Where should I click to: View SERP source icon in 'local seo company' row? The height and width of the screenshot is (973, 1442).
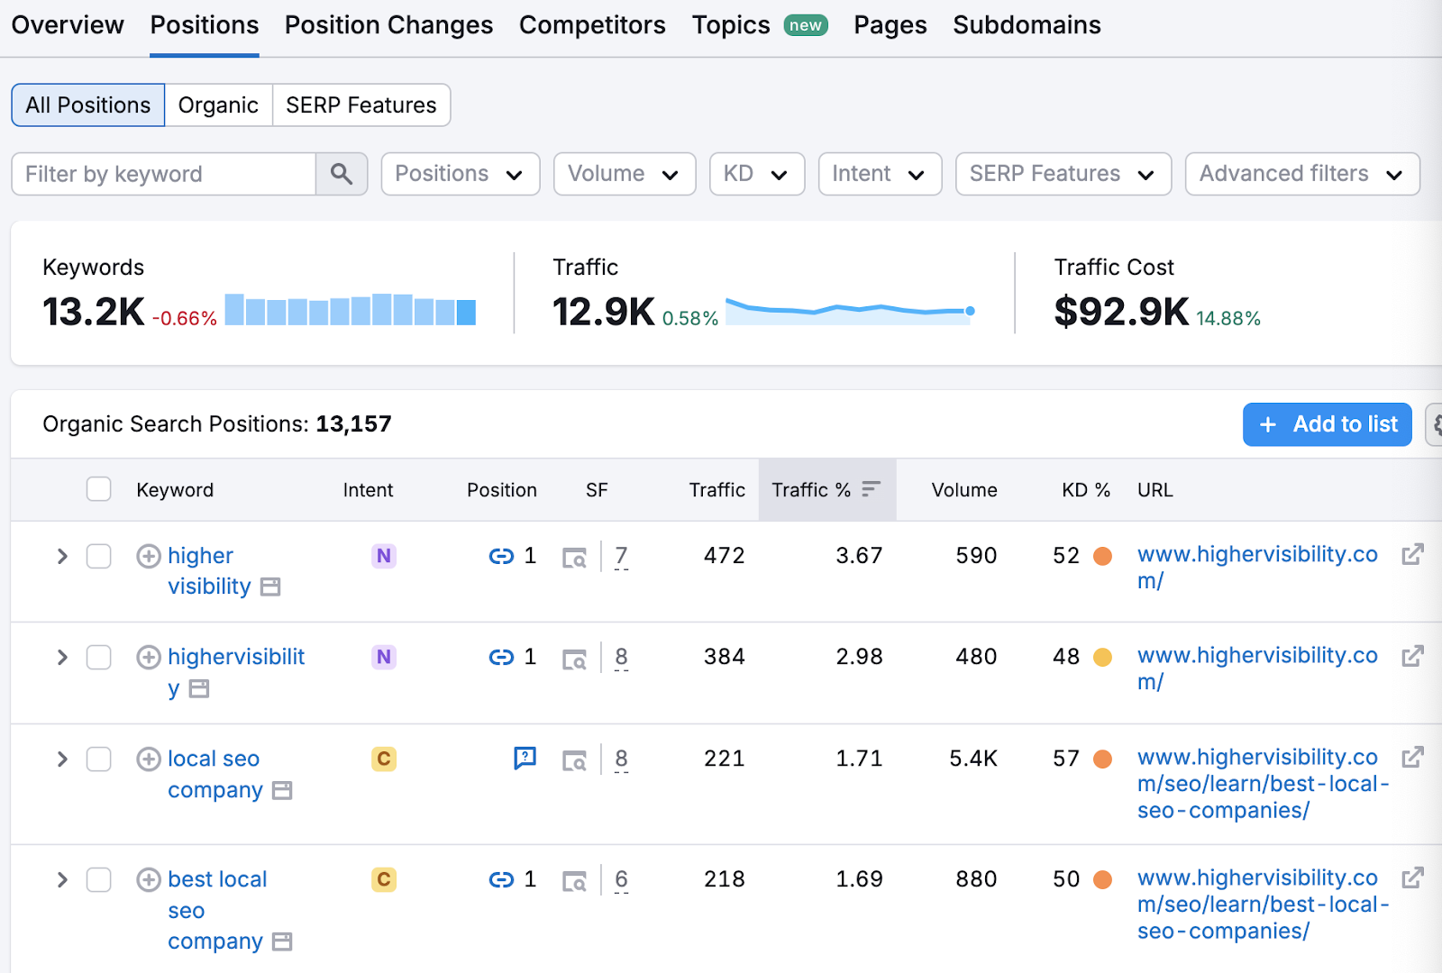(x=574, y=760)
